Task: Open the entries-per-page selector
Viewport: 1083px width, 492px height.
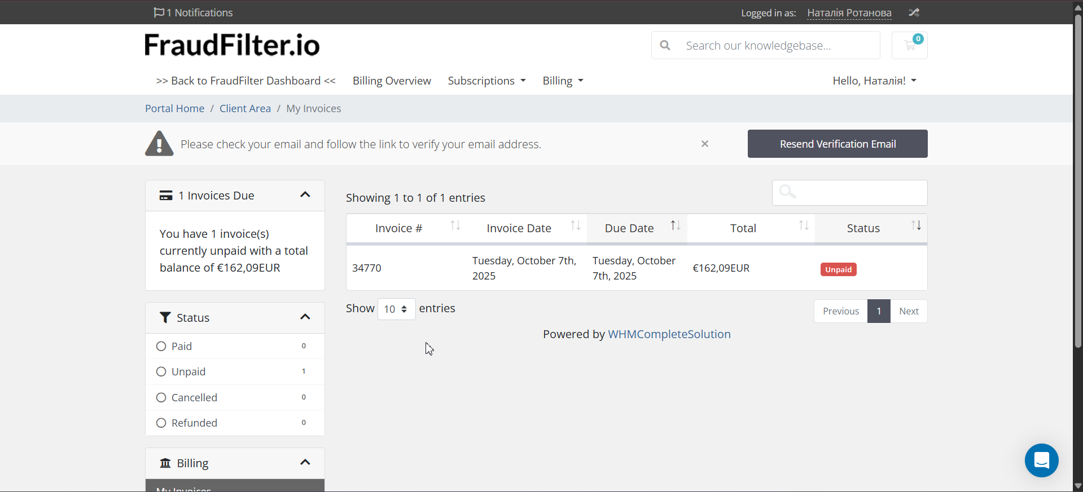Action: tap(396, 309)
